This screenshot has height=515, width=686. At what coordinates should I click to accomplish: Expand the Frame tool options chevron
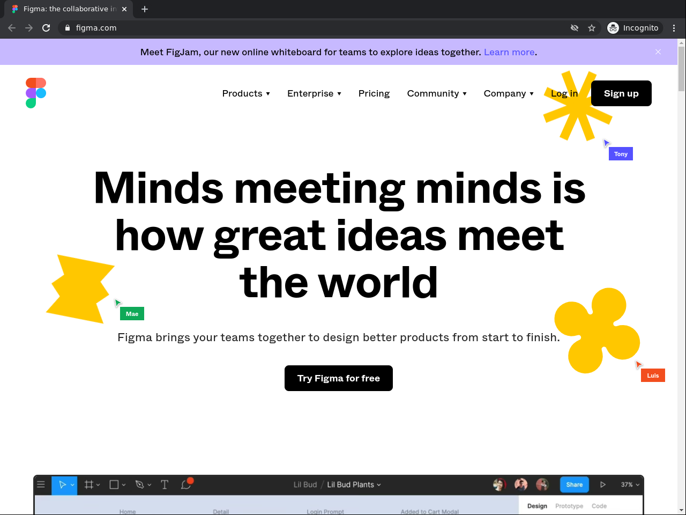pos(98,485)
